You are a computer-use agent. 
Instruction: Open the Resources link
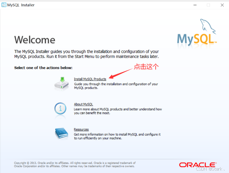pyautogui.click(x=81, y=129)
